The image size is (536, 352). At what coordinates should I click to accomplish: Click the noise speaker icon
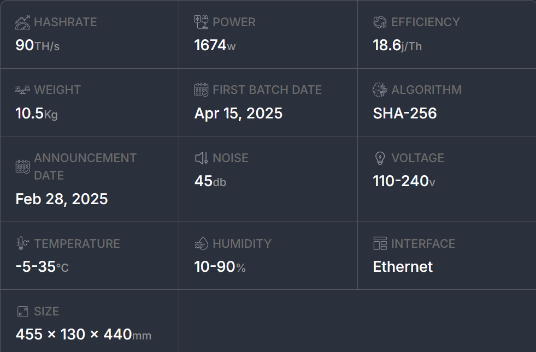point(201,158)
